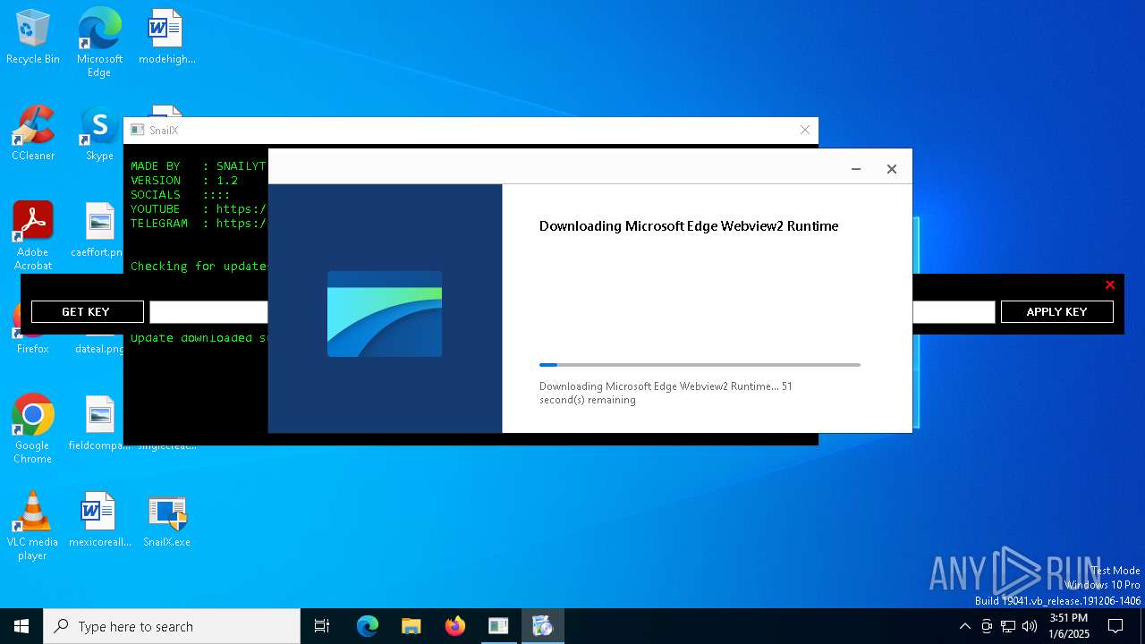Select the mexicoreall Word document
This screenshot has width=1145, height=644.
[99, 520]
